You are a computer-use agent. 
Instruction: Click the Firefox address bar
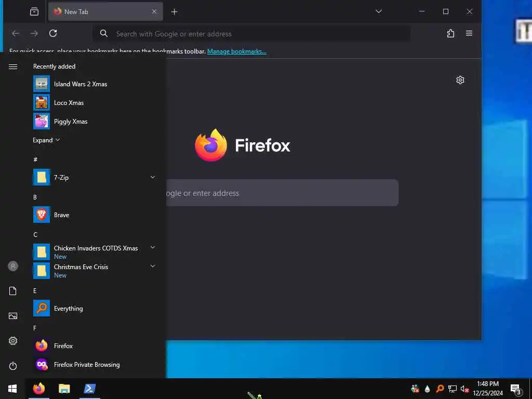[251, 34]
